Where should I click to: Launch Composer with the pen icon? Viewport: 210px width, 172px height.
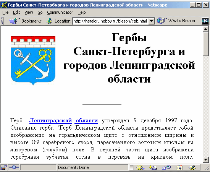tap(192, 167)
